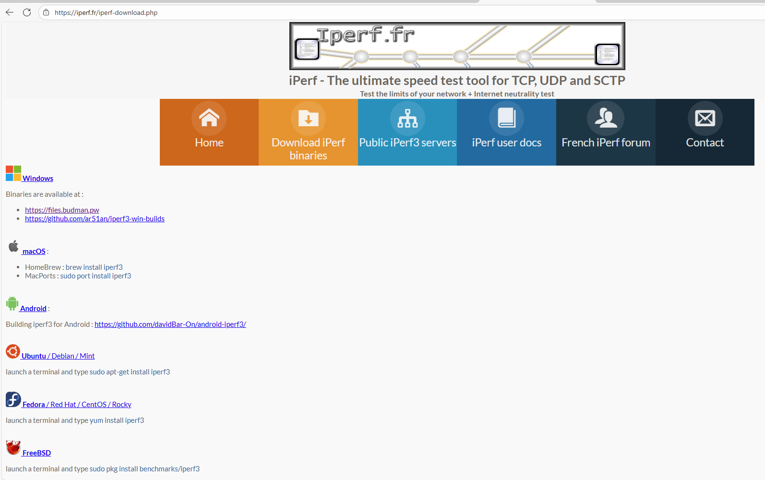The width and height of the screenshot is (765, 480).
Task: Click the Ubuntu logo icon
Action: pos(13,351)
